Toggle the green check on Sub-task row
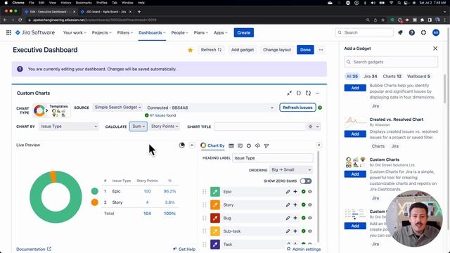The width and height of the screenshot is (450, 253). [303, 231]
